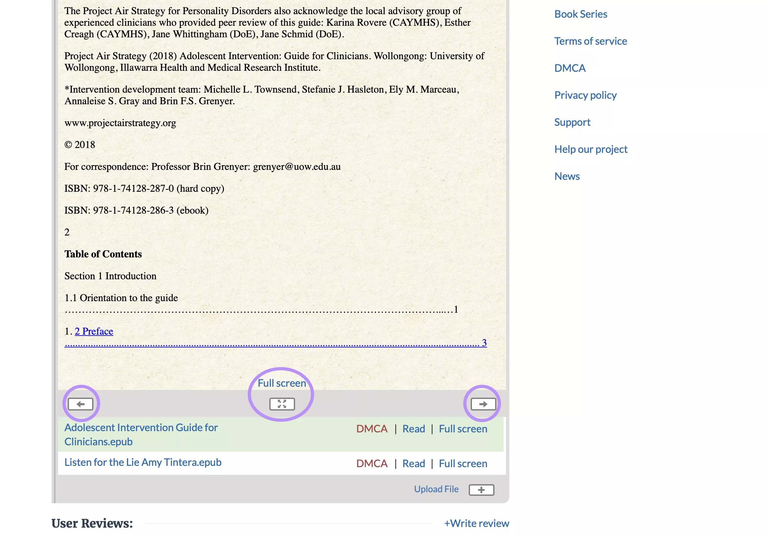Click Read for Listen for the Lie
The width and height of the screenshot is (768, 536).
point(414,463)
